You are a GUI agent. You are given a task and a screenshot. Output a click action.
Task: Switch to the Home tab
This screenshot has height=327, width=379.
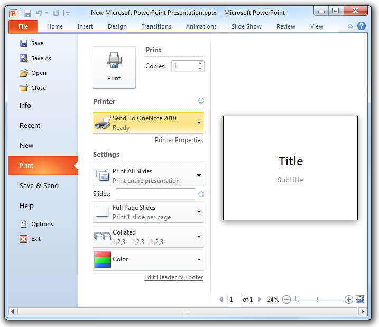pos(55,26)
